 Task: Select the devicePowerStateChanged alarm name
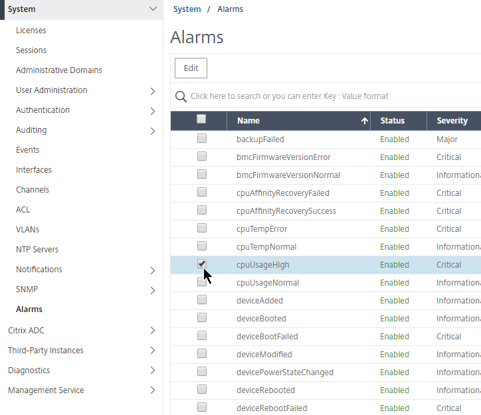(x=285, y=373)
